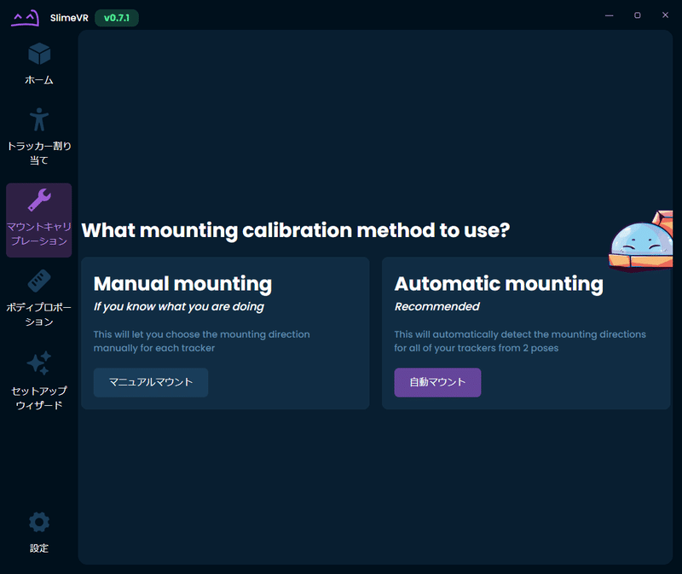This screenshot has width=682, height=574.
Task: Click the Home cube icon
Action: click(x=39, y=54)
